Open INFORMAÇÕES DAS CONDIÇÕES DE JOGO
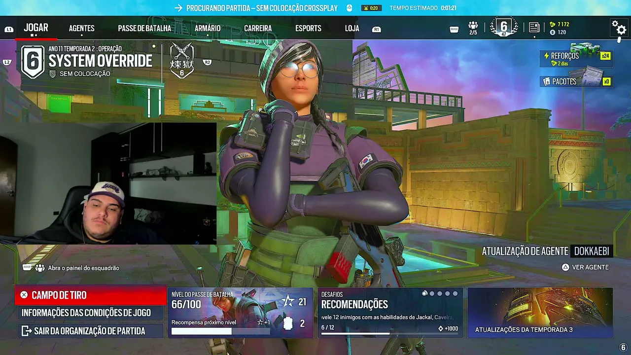The width and height of the screenshot is (631, 355). click(x=91, y=313)
